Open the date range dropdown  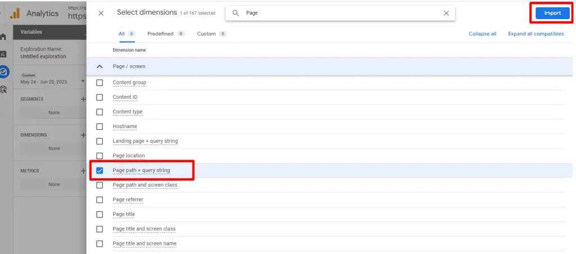[x=83, y=81]
